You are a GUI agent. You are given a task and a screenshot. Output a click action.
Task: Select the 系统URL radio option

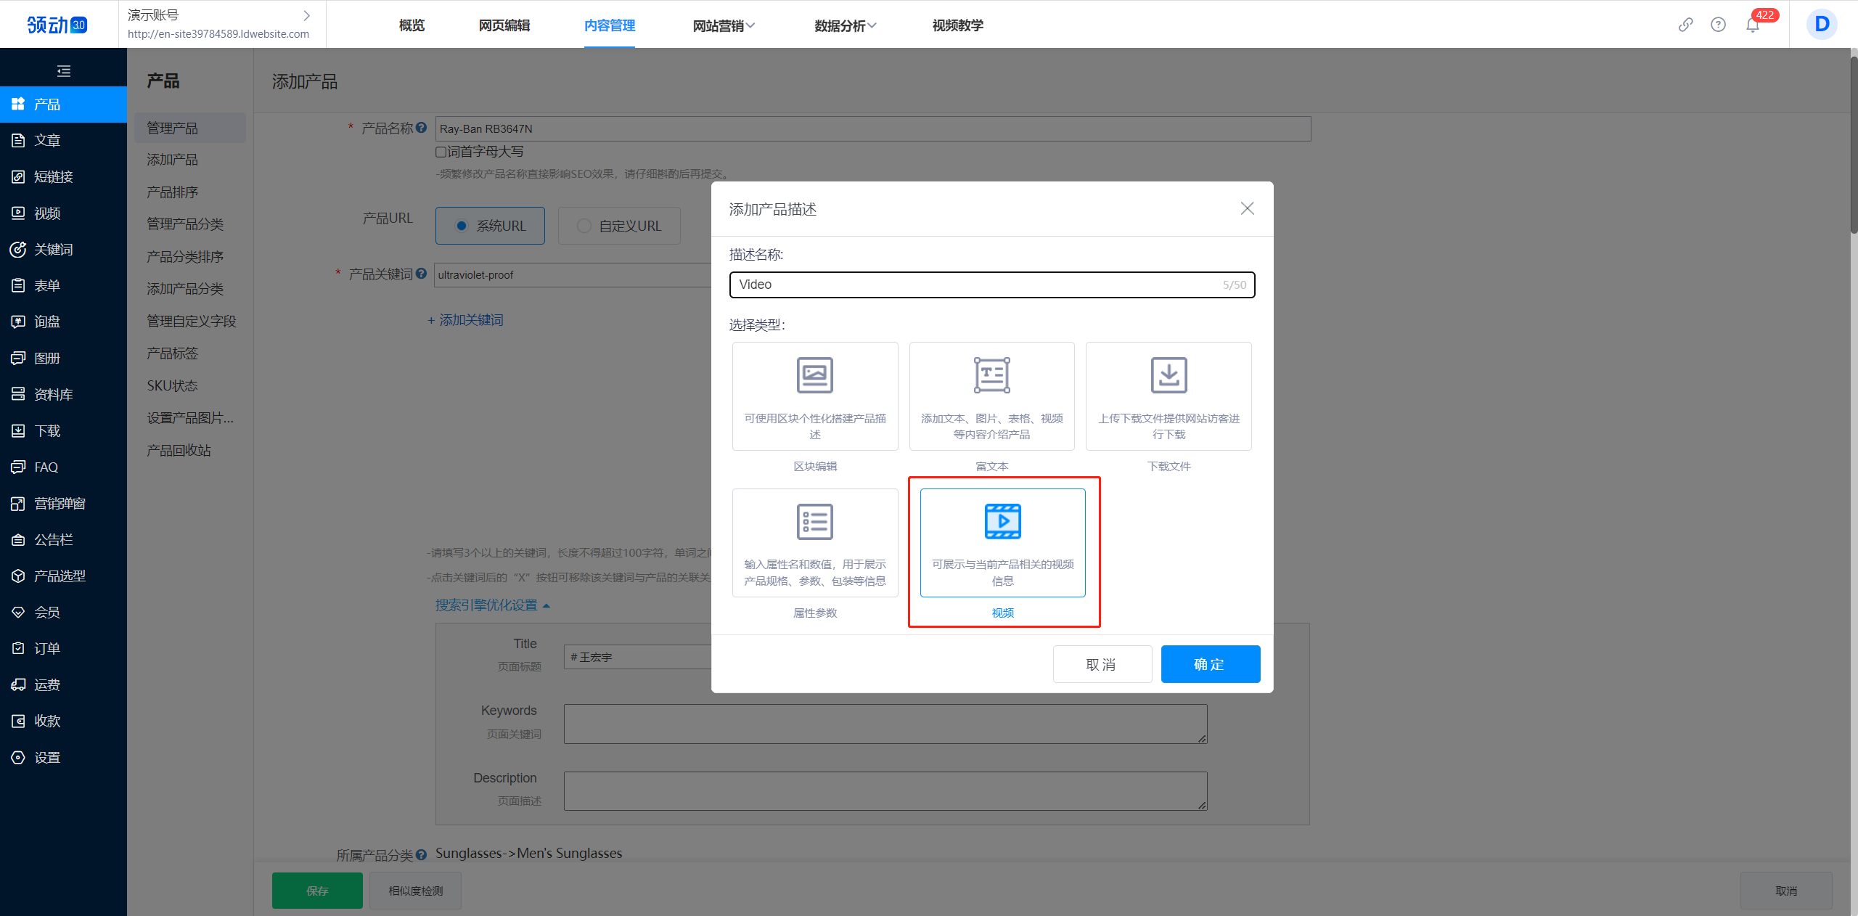(462, 226)
